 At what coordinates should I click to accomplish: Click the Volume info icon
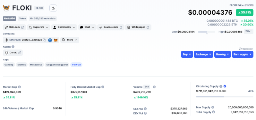(x=154, y=87)
